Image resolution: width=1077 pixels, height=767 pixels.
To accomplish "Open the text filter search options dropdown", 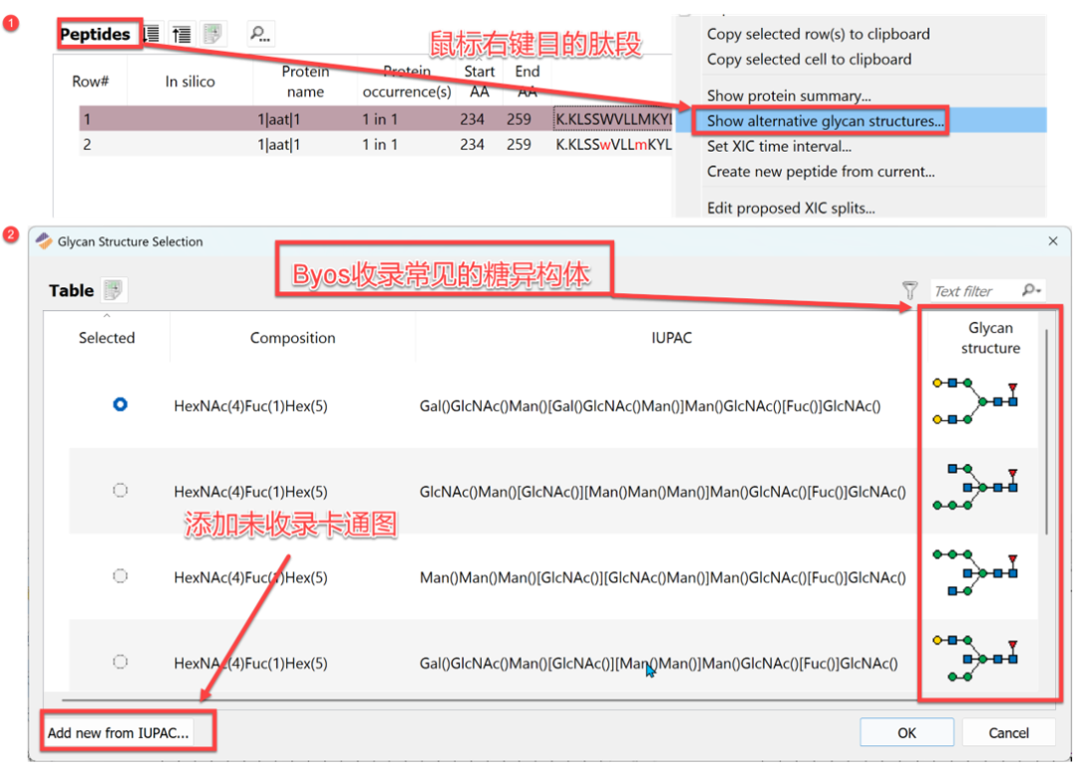I will [1032, 290].
